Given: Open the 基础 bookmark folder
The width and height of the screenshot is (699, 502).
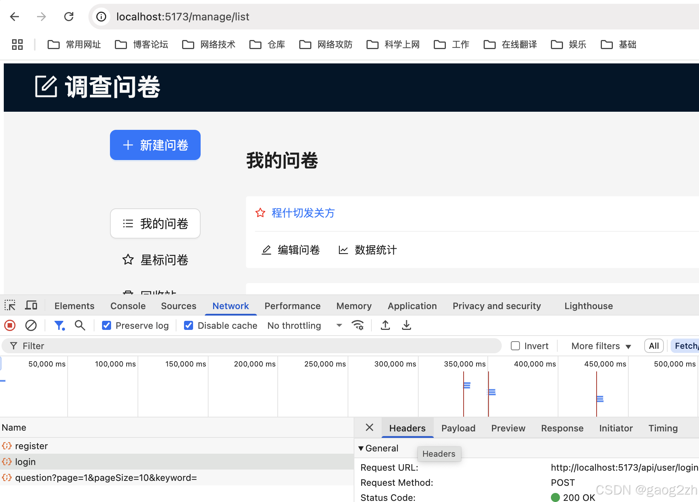Looking at the screenshot, I should pyautogui.click(x=619, y=45).
